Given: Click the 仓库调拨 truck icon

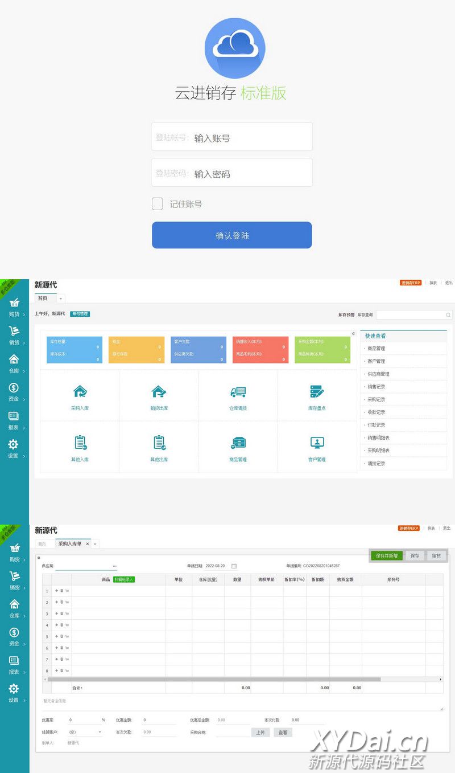Looking at the screenshot, I should click(238, 392).
